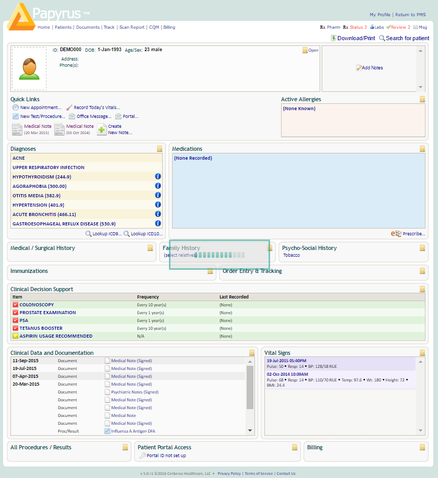Open the Scan Report menu
Screen dimensions: 438x478
point(132,27)
